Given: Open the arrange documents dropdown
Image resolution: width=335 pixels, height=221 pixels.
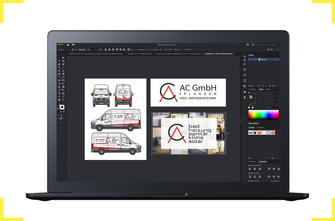Looking at the screenshot, I should (74, 45).
